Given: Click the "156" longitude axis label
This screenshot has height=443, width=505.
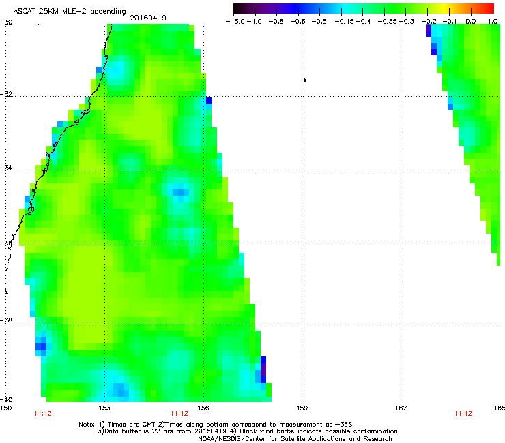Looking at the screenshot, I should coord(203,408).
